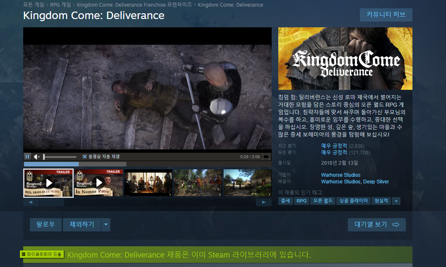
Task: Click the 팔로우 follow button
Action: coord(46,225)
